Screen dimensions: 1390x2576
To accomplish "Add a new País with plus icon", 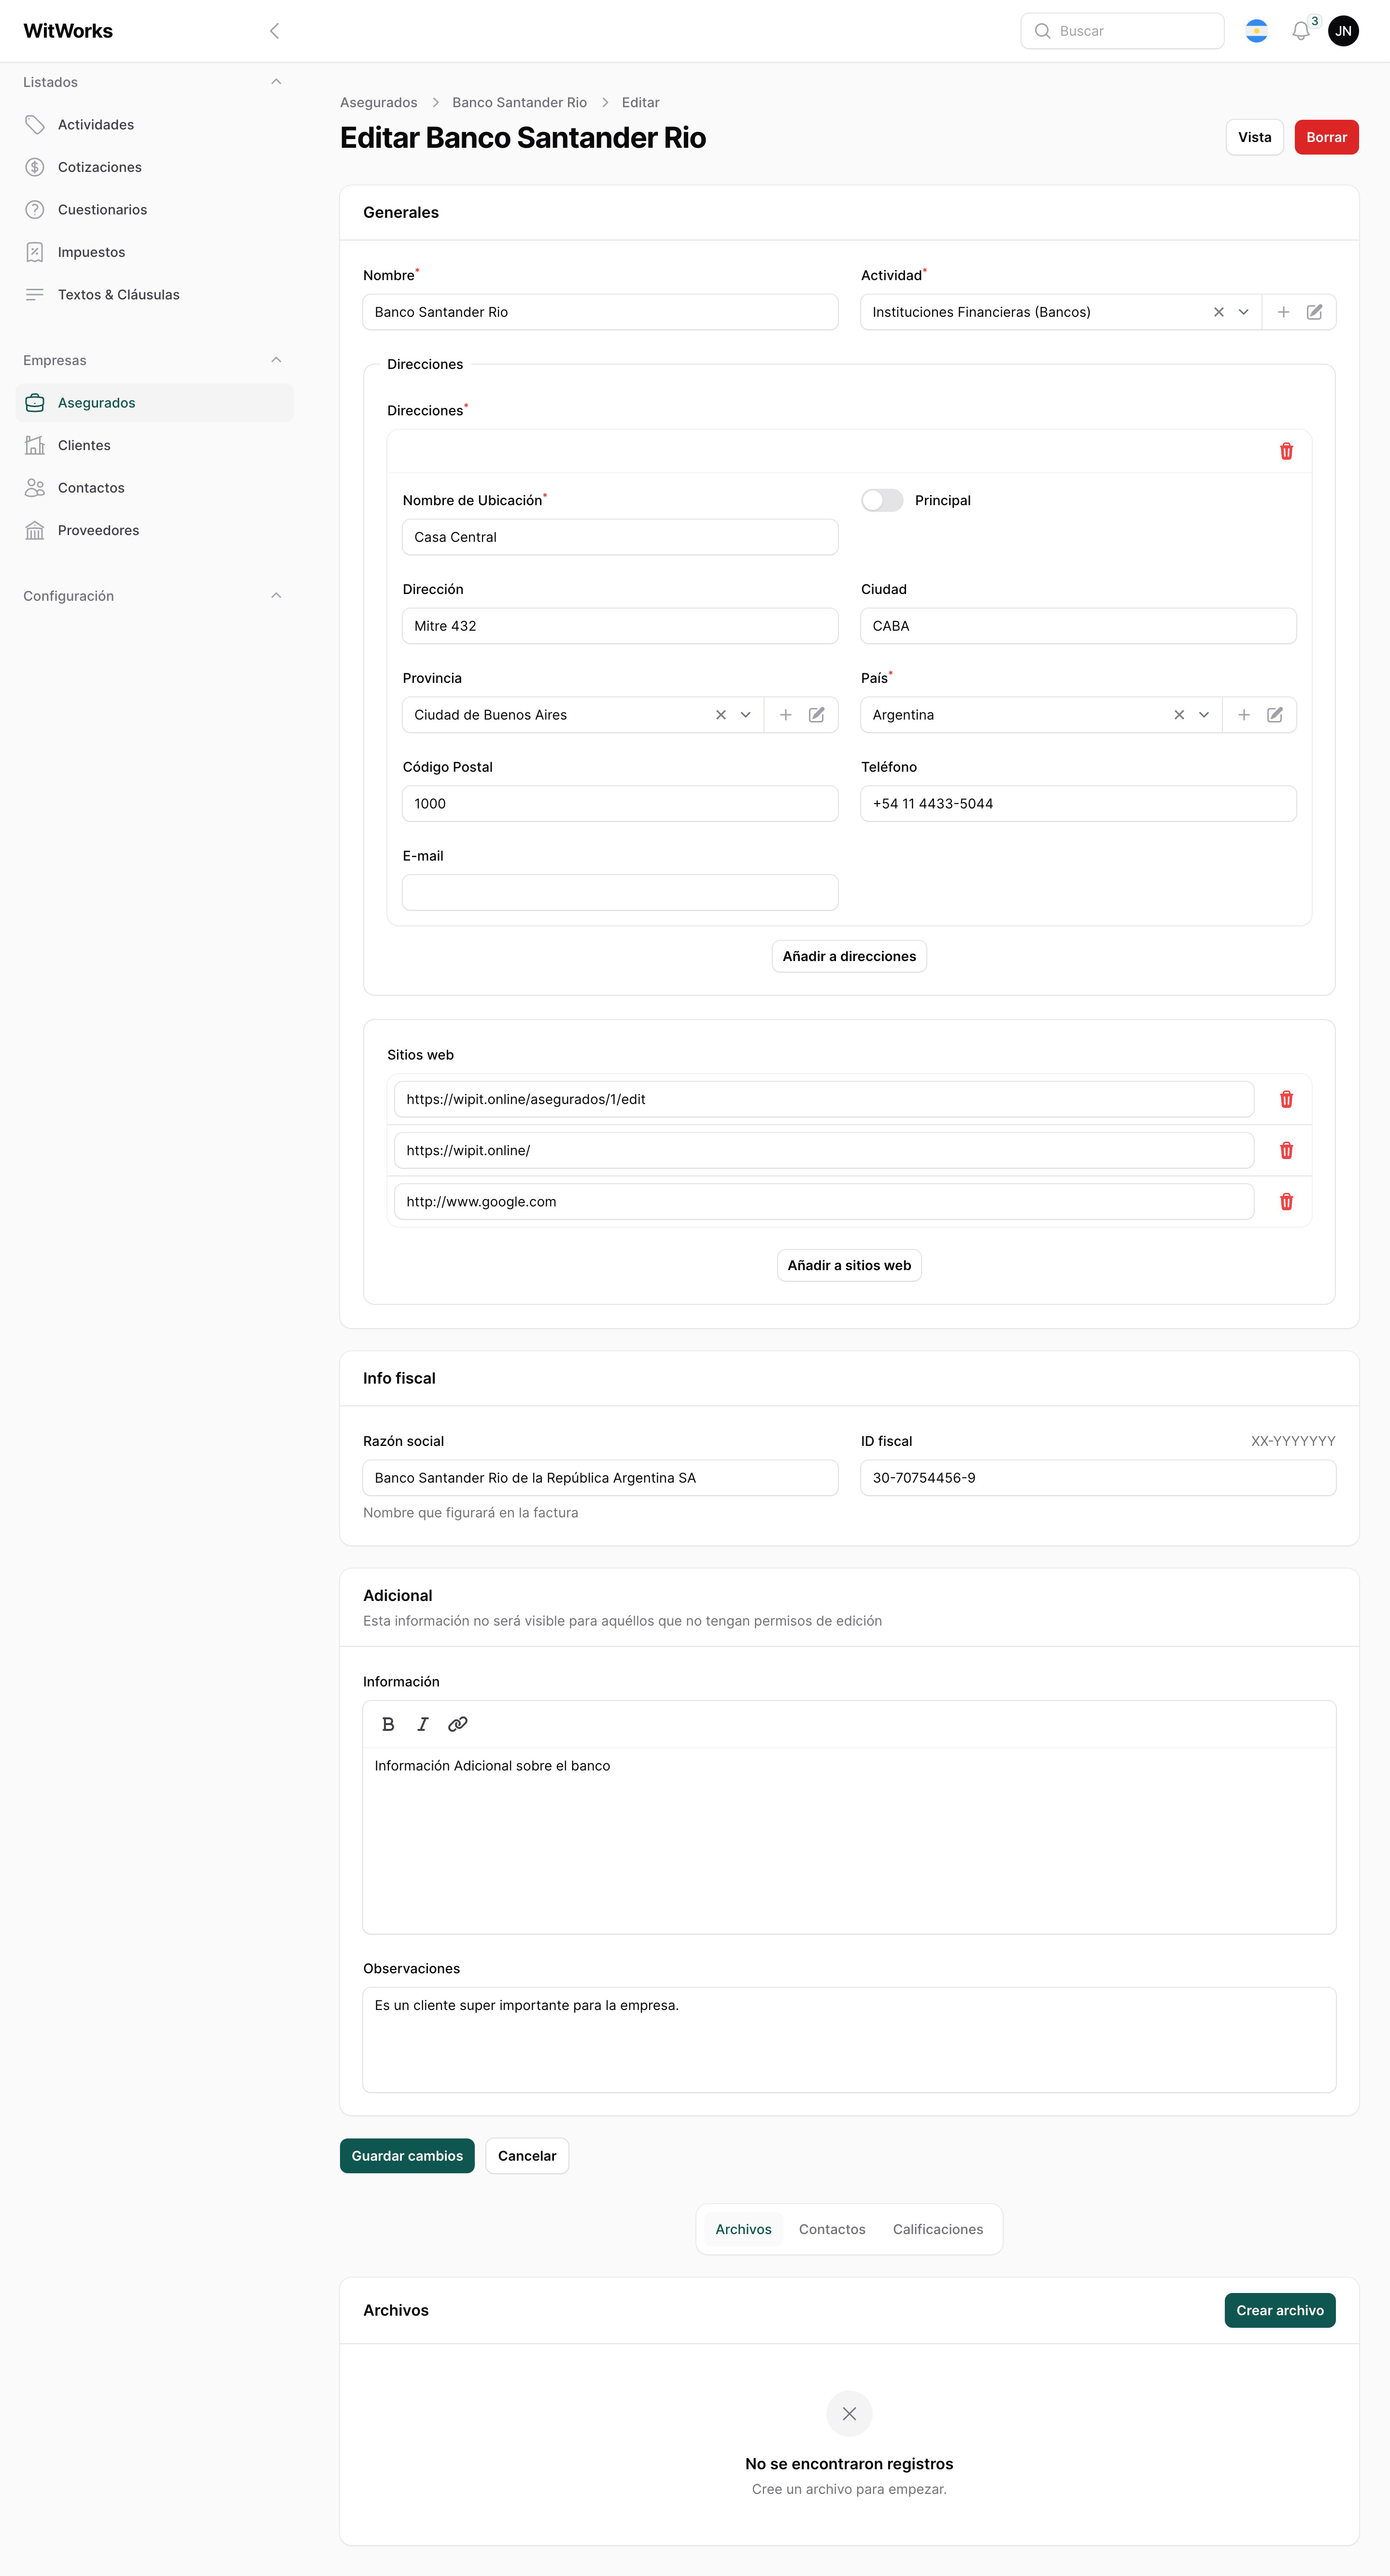I will (x=1243, y=715).
